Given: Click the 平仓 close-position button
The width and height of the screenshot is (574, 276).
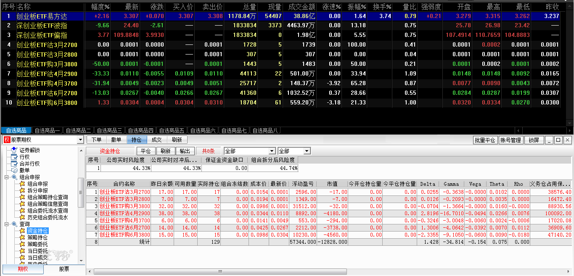Looking at the screenshot, I should (146, 151).
